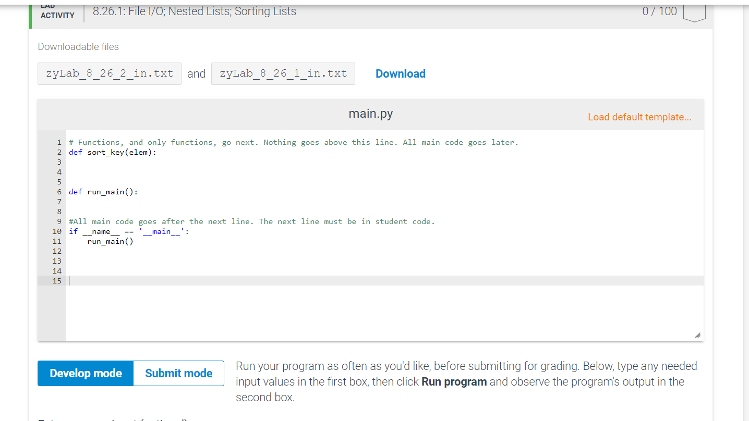749x421 pixels.
Task: Open the Download link for the files
Action: coord(400,73)
